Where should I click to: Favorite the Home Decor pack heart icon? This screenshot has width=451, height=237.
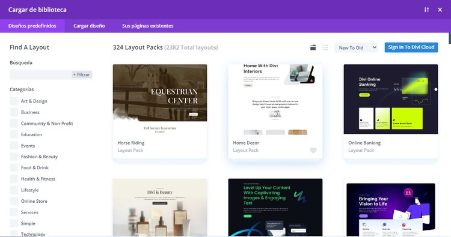313,150
